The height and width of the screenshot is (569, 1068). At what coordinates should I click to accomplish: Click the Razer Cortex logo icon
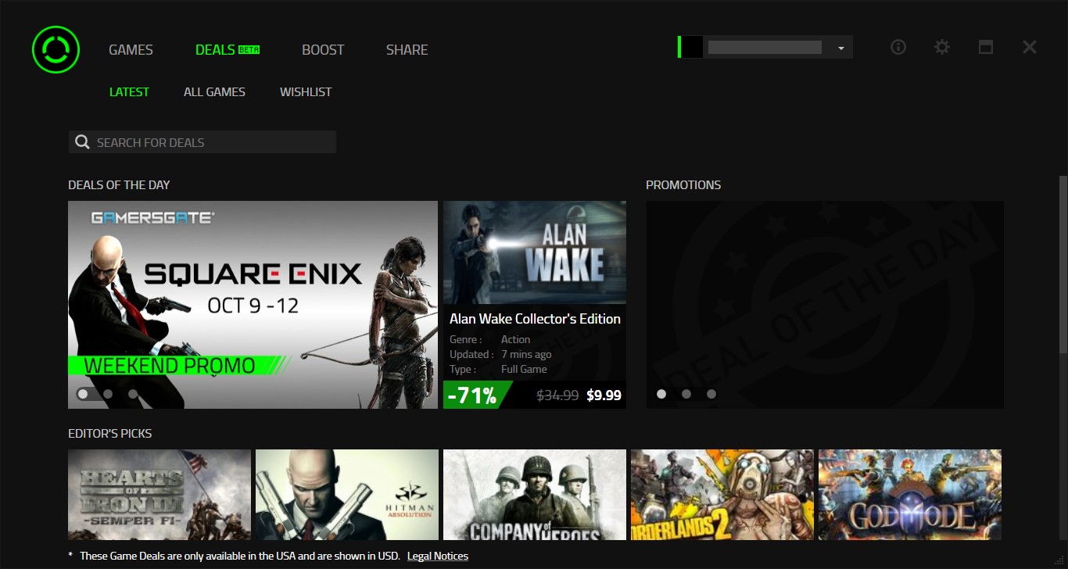[56, 49]
